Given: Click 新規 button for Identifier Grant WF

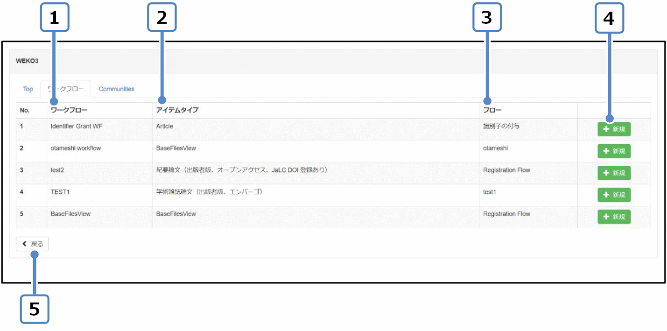Looking at the screenshot, I should pos(614,129).
